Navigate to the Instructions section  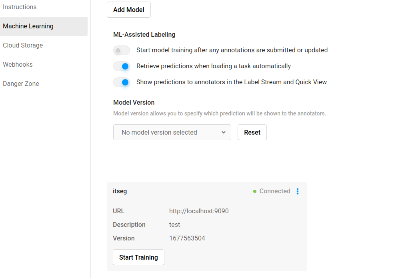20,7
